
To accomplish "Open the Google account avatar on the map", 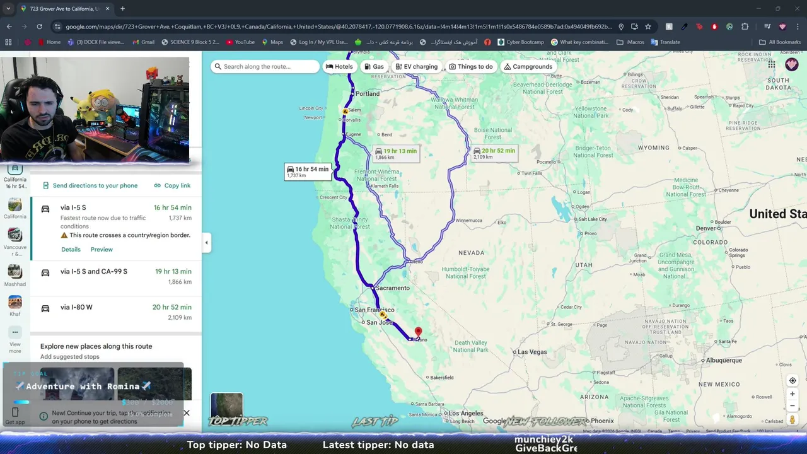I will [x=792, y=64].
